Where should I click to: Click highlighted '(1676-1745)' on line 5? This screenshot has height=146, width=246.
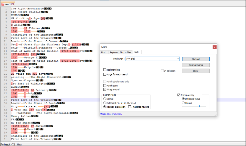pyautogui.click(x=20, y=22)
